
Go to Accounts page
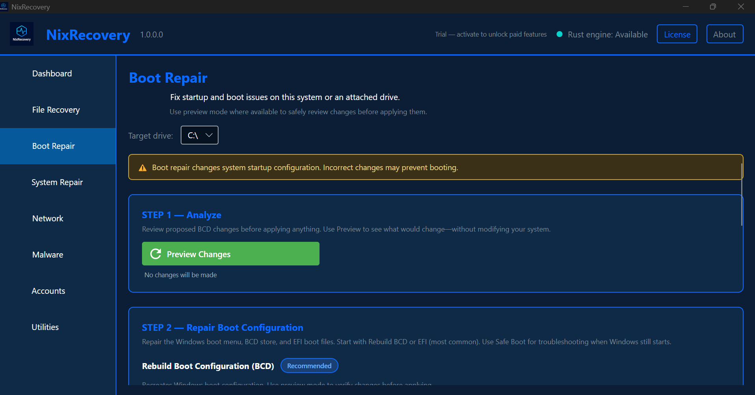[58, 291]
